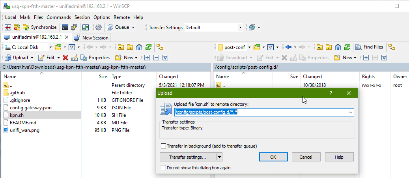Click the globe icon in the main toolbar

(x=252, y=27)
